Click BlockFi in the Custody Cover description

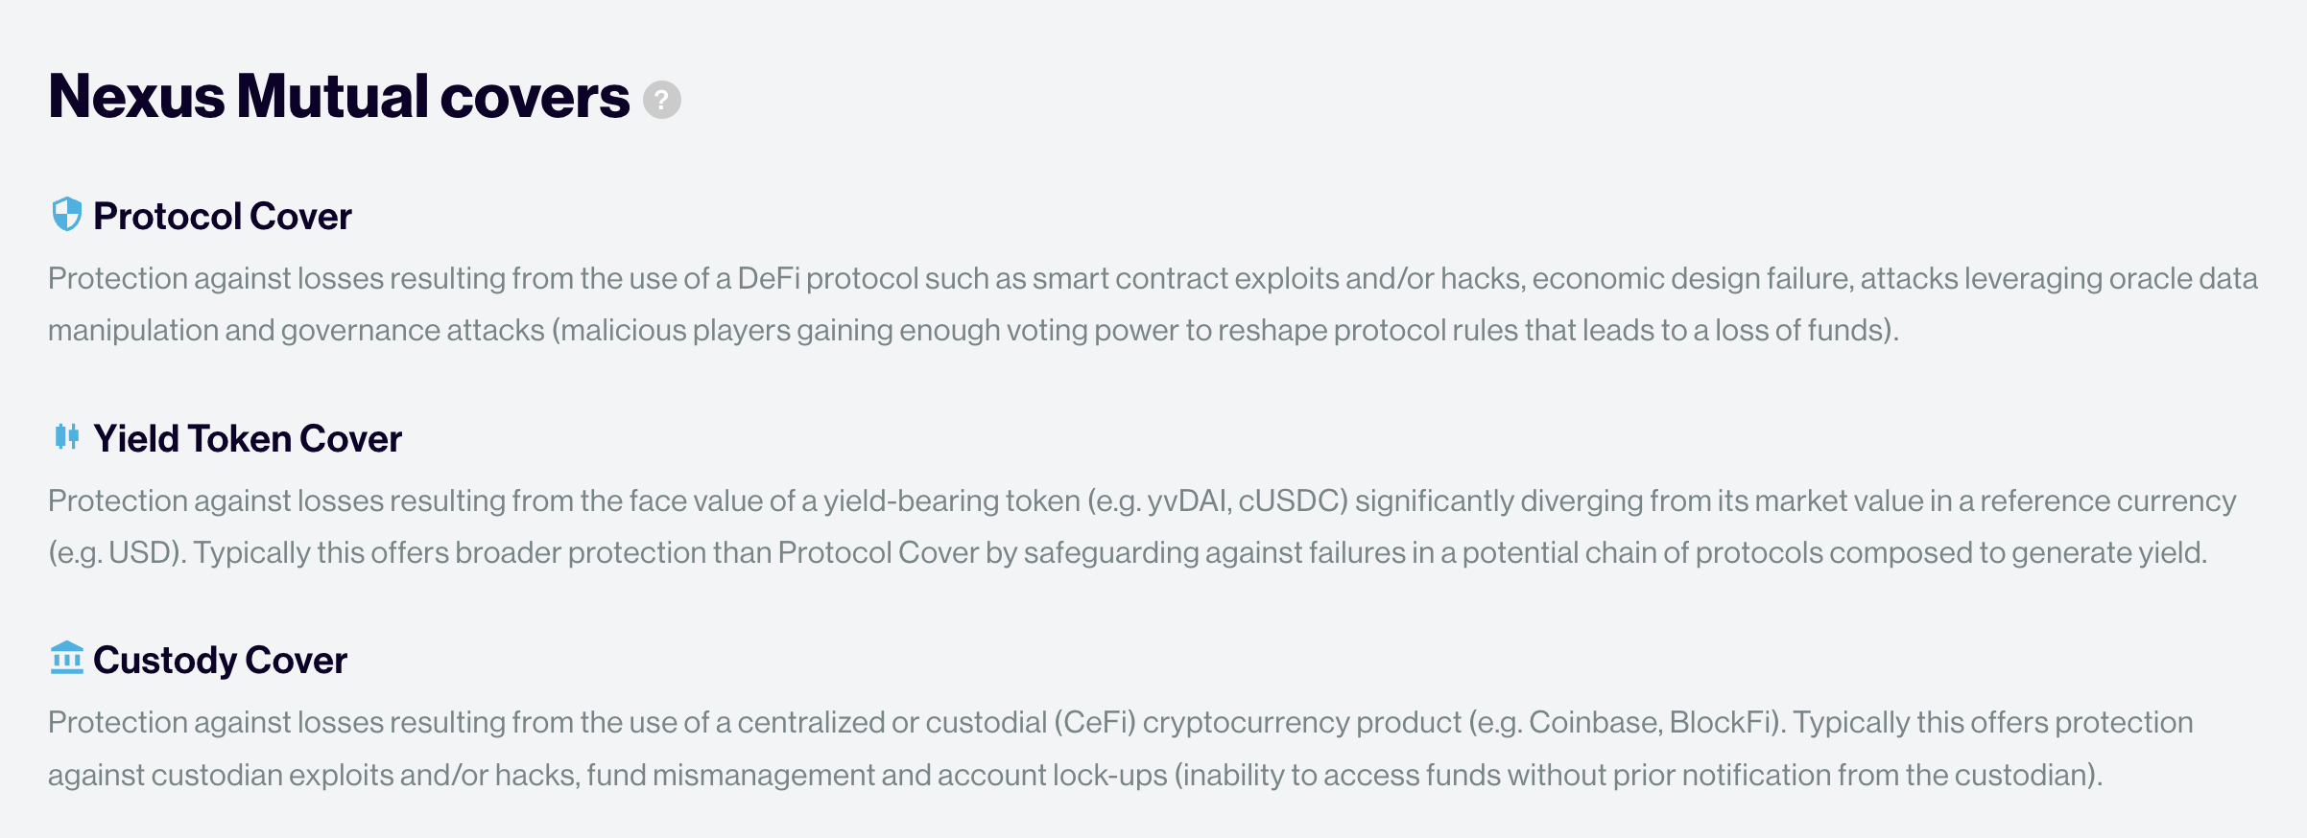[1722, 723]
